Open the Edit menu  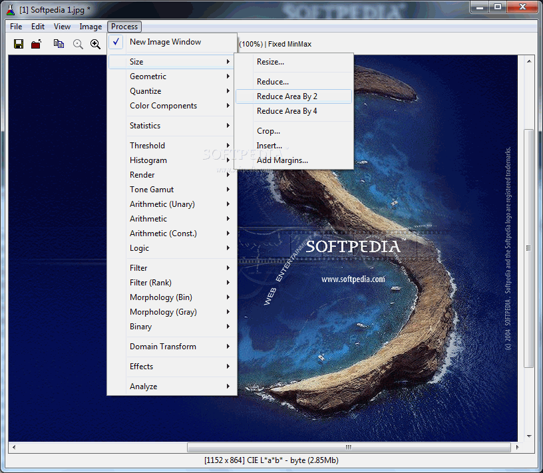[x=38, y=27]
